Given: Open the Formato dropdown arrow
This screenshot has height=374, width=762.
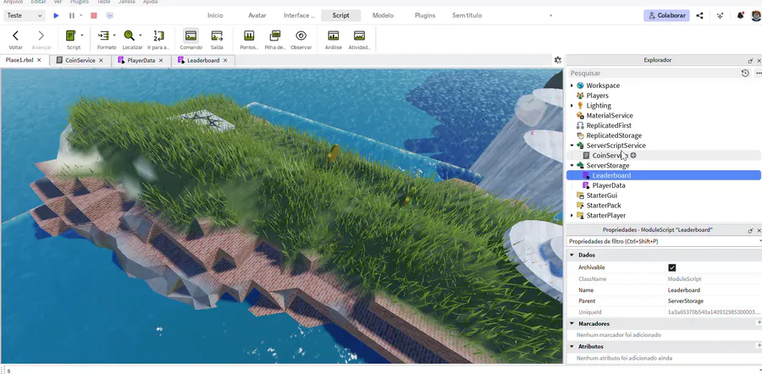Looking at the screenshot, I should (x=114, y=36).
